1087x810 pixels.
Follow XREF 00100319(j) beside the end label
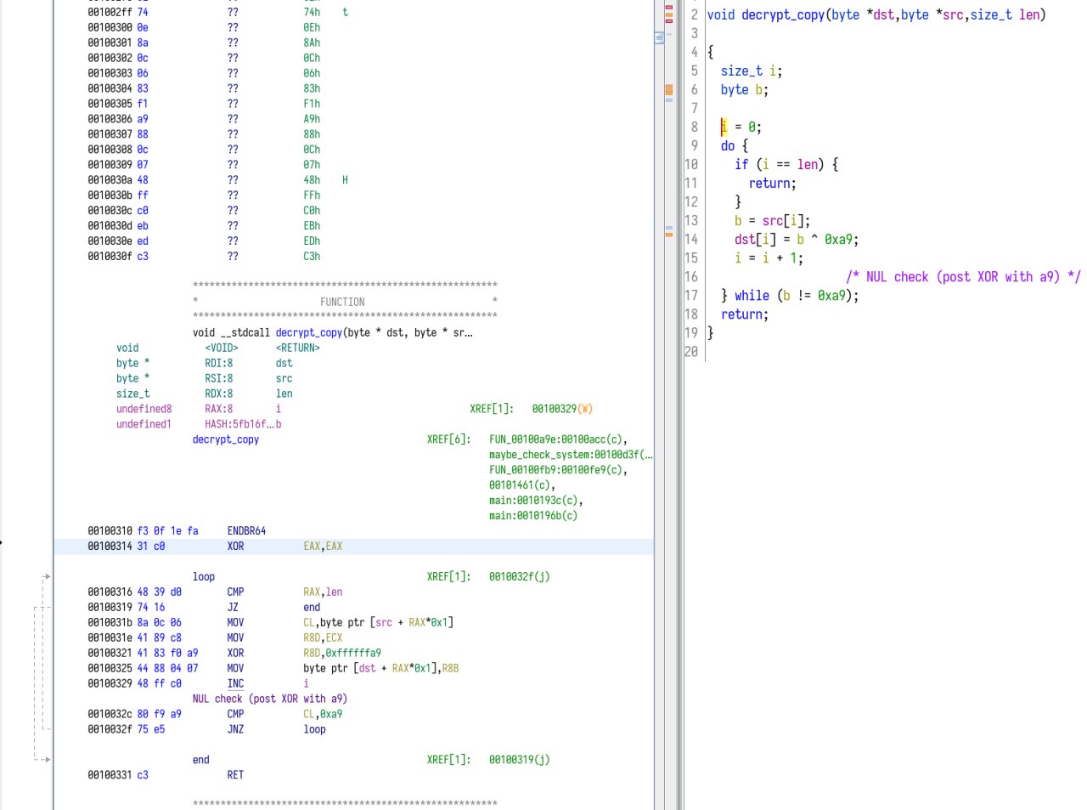[519, 760]
